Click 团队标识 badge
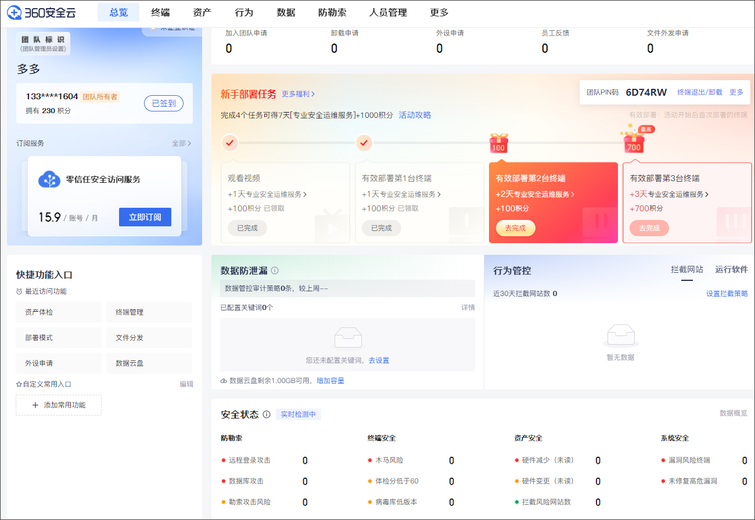Screen dimensions: 755x520 click(x=43, y=44)
